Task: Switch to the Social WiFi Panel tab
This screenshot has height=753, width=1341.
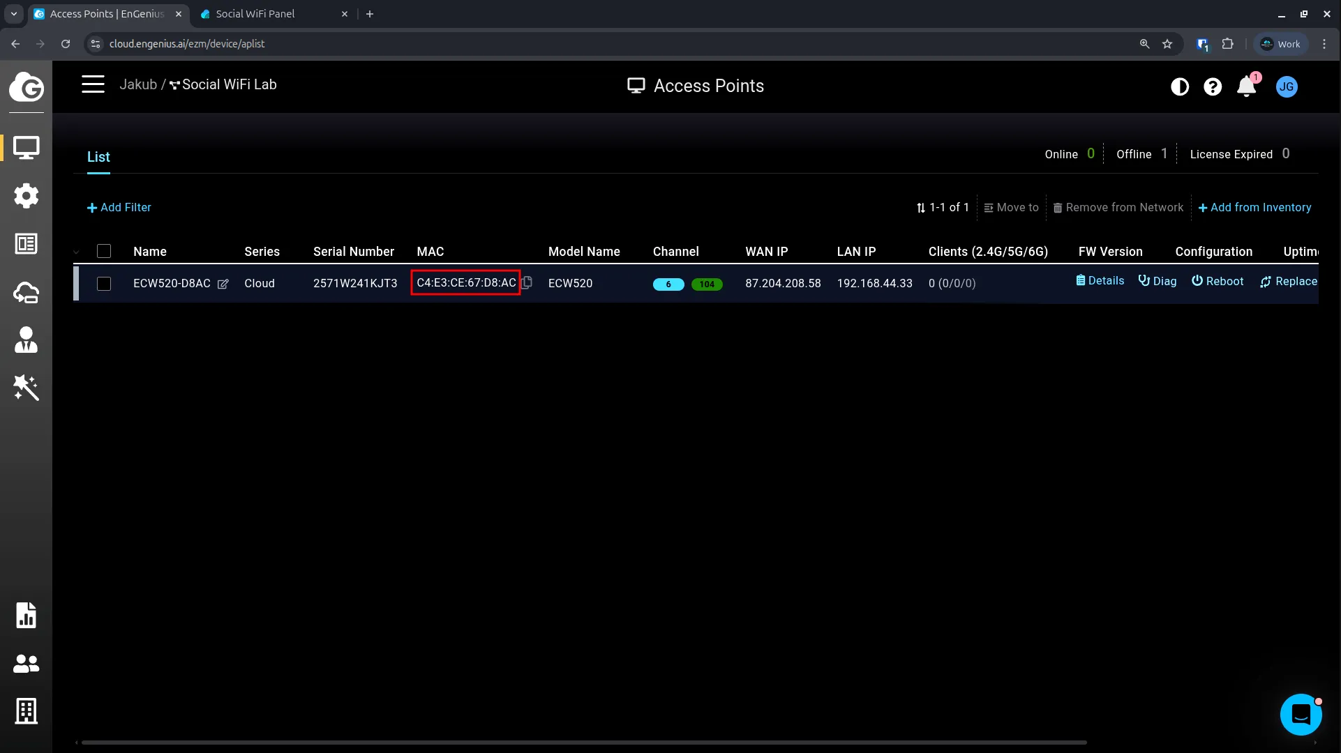Action: point(255,14)
